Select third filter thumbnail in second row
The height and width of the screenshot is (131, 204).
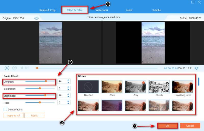point(135,105)
